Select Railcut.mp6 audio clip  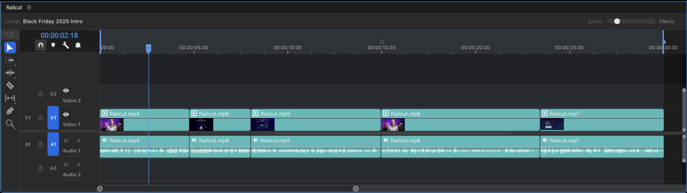click(x=461, y=147)
